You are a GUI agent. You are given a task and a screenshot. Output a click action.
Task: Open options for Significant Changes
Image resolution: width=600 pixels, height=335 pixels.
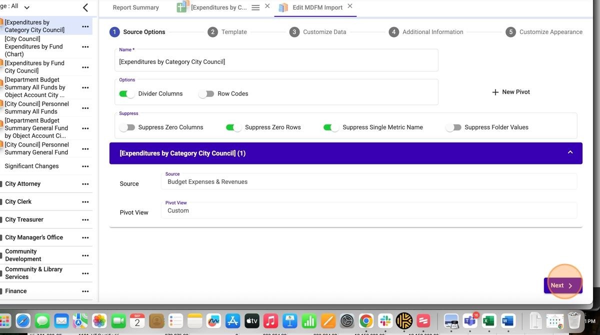click(85, 166)
